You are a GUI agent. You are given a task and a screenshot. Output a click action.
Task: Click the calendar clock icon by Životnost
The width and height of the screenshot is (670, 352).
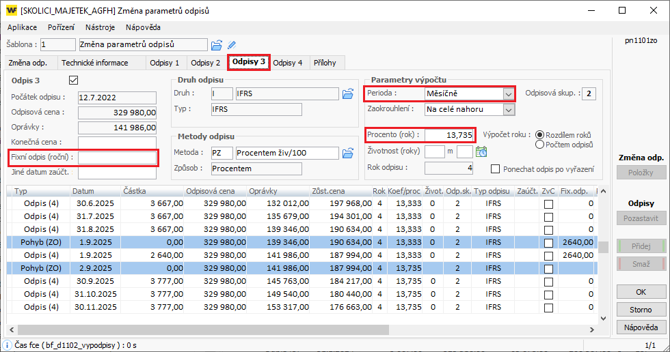coord(481,151)
